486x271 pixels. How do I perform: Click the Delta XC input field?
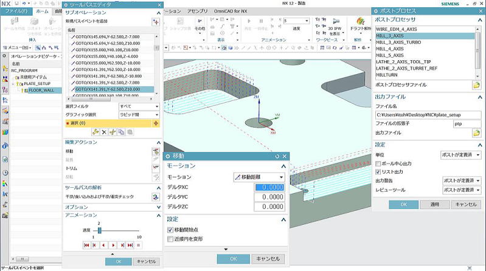pyautogui.click(x=269, y=187)
